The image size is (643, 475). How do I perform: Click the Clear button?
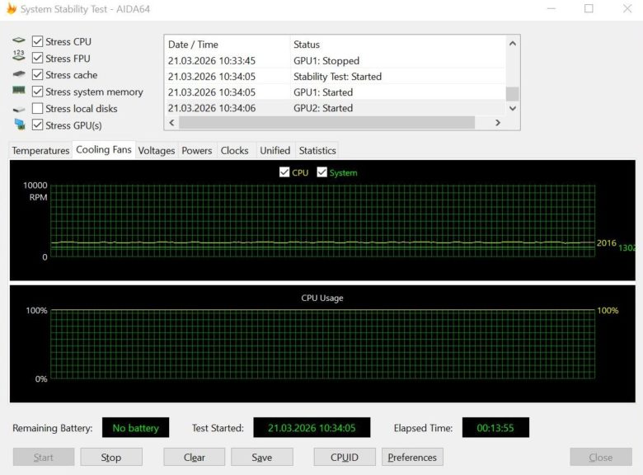tap(195, 457)
